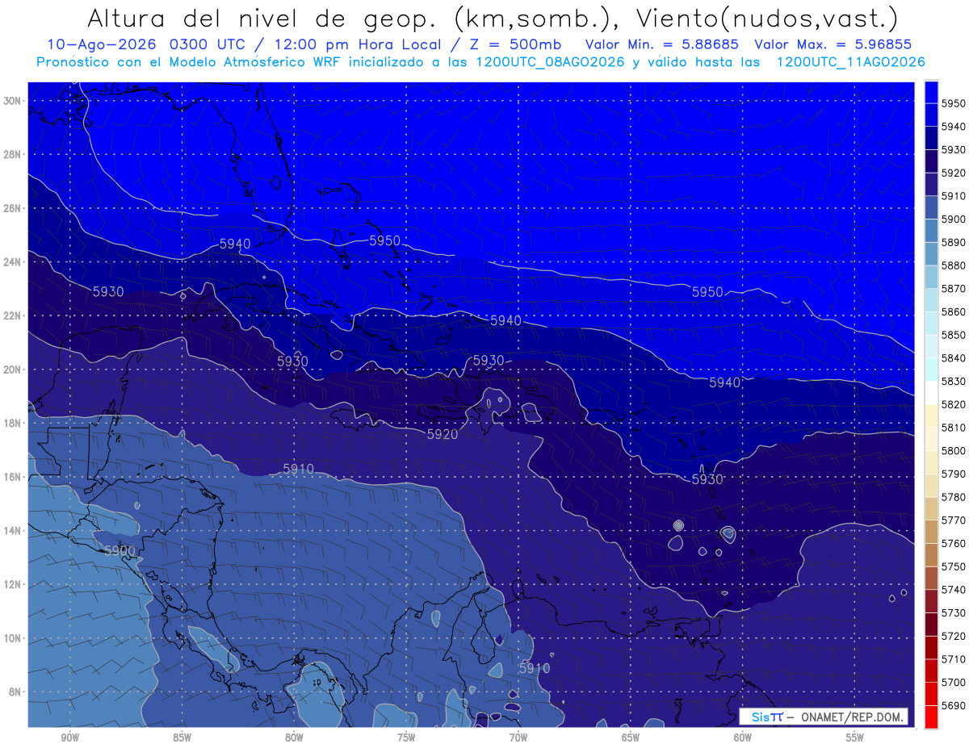Click the '70W' longitude label
Viewport: 969px width, 748px height.
pos(518,738)
